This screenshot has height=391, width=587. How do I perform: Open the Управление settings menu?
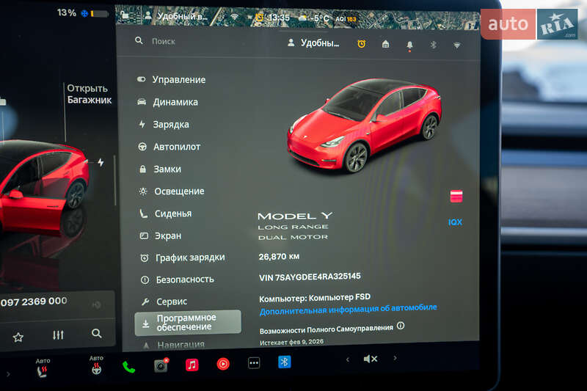[x=171, y=80]
